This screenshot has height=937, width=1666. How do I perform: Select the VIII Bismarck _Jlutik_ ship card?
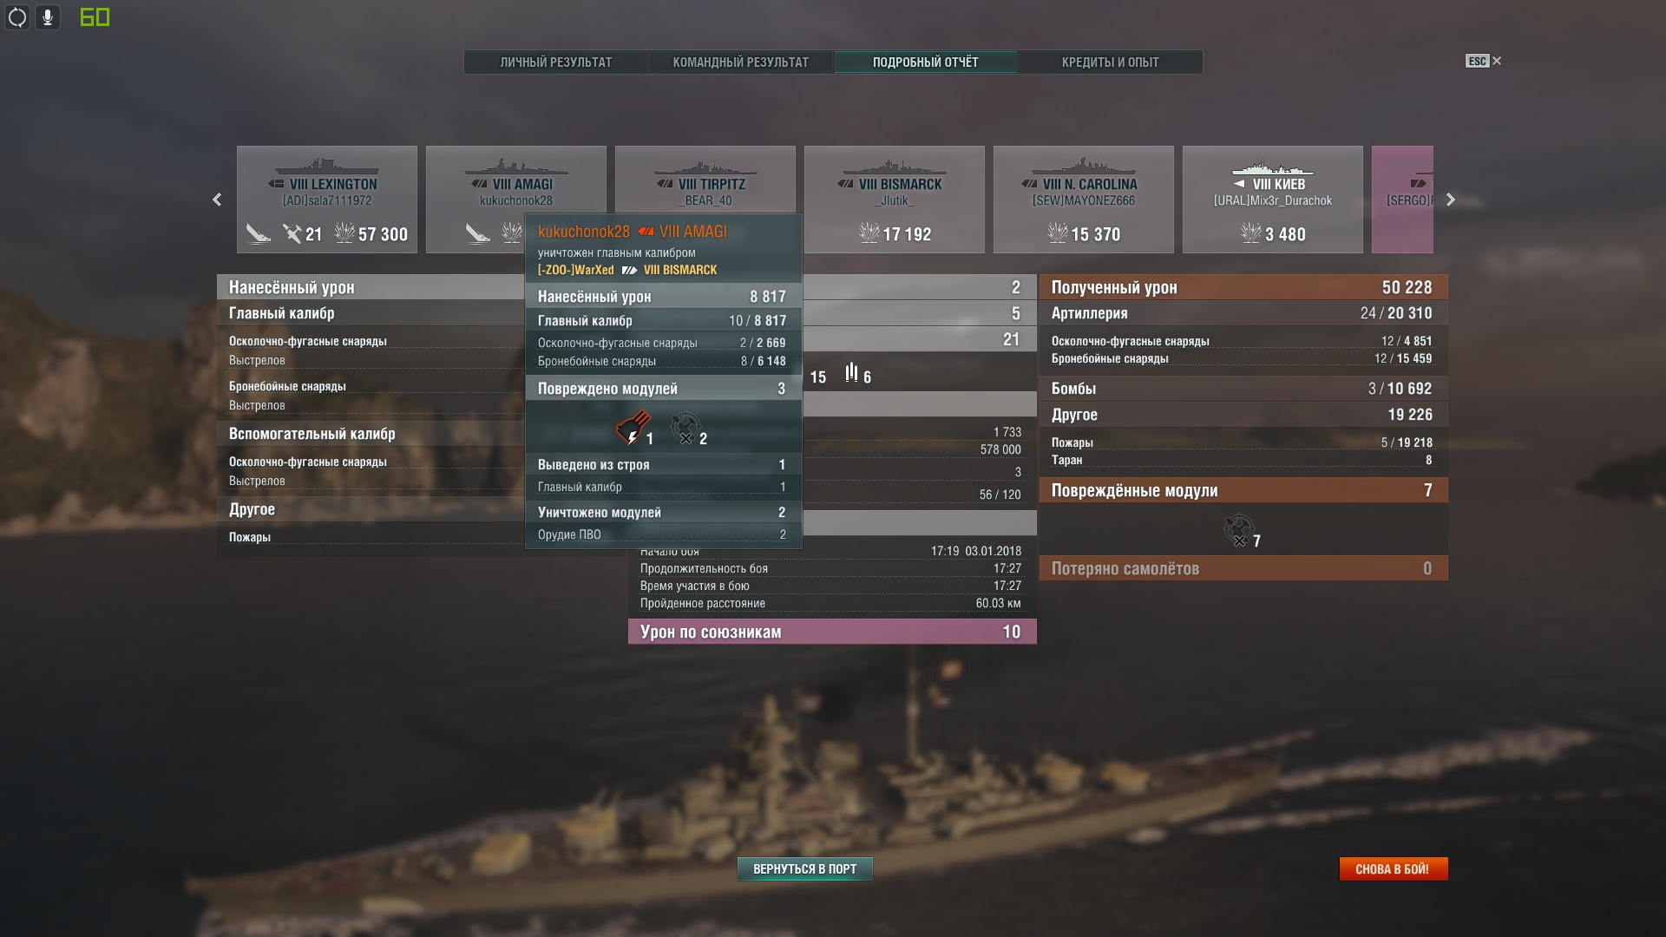895,200
